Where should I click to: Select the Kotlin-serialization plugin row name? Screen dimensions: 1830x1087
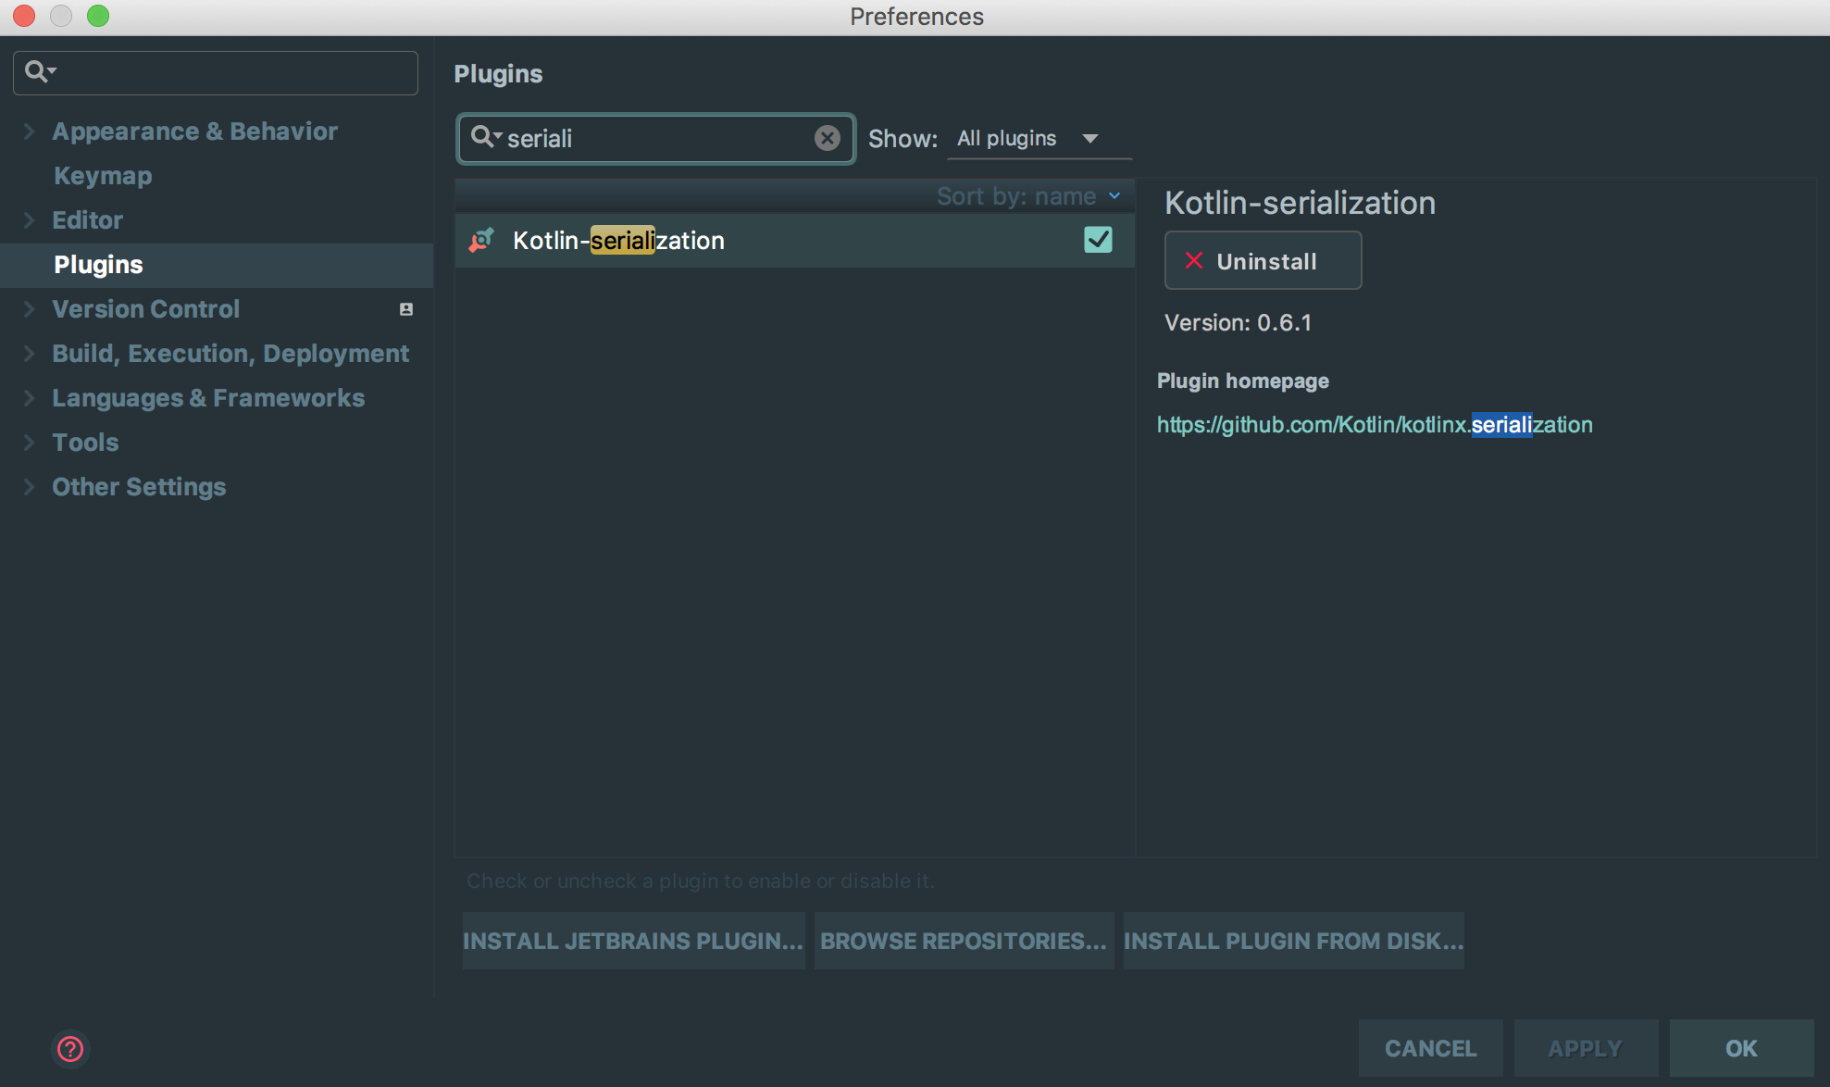click(618, 241)
